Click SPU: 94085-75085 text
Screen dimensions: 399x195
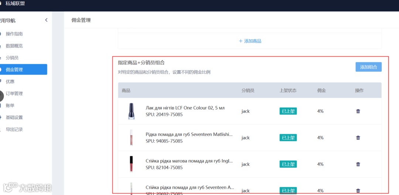point(164,141)
